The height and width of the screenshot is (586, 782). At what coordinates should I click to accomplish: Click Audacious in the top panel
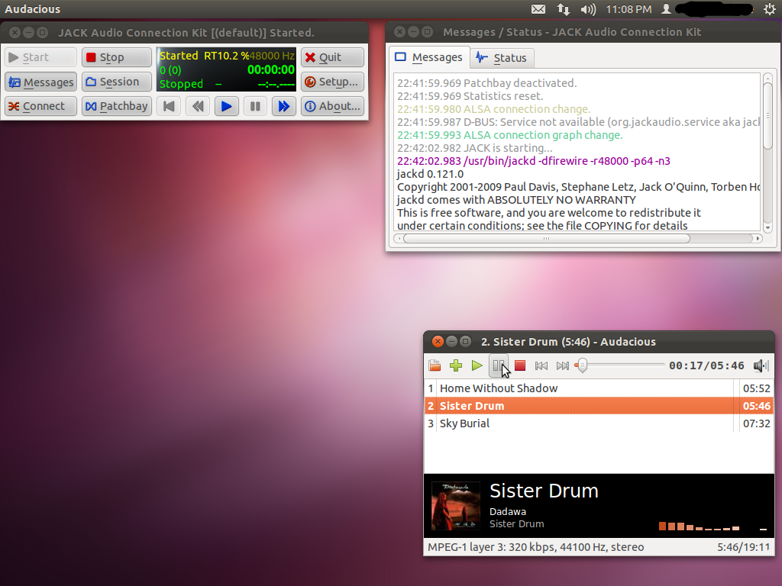point(32,9)
